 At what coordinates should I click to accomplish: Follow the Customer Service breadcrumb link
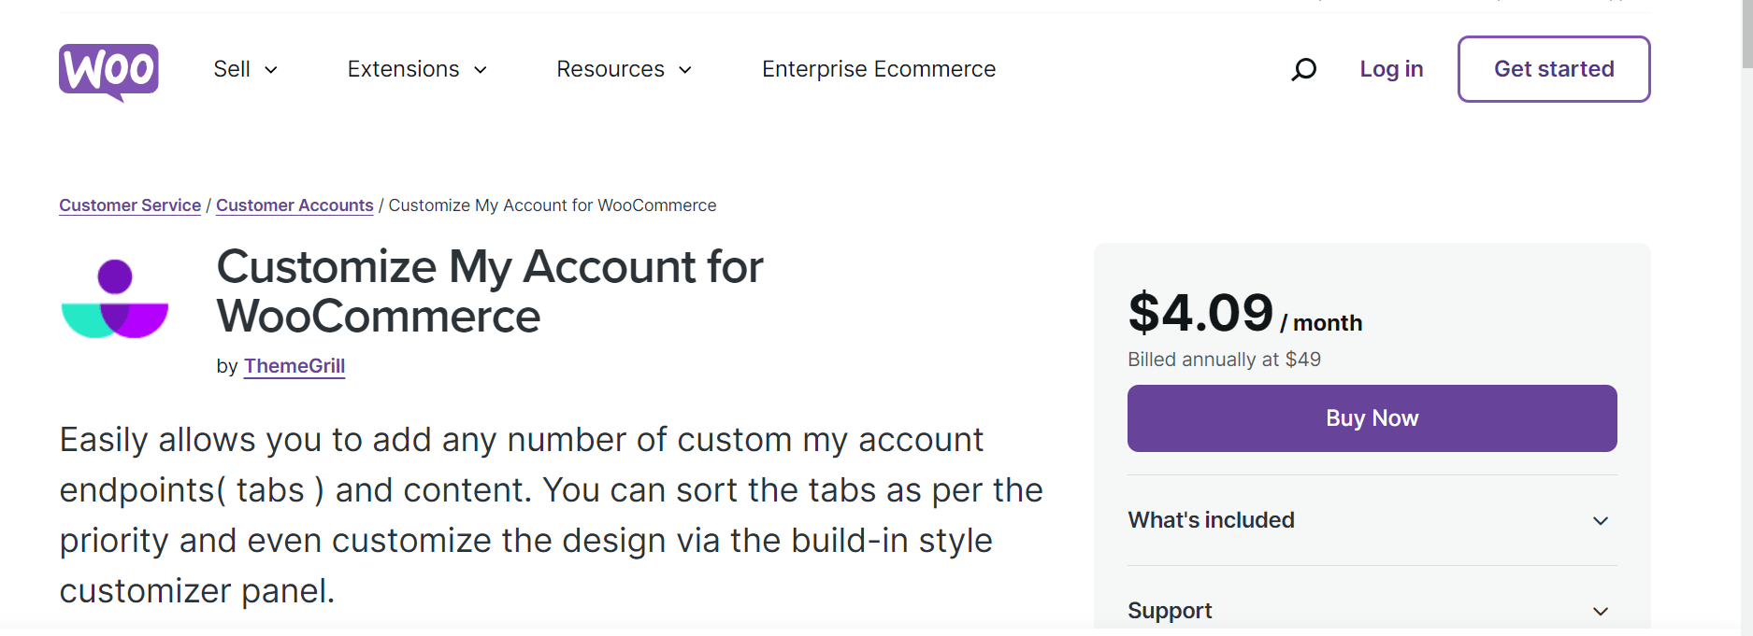[x=130, y=205]
